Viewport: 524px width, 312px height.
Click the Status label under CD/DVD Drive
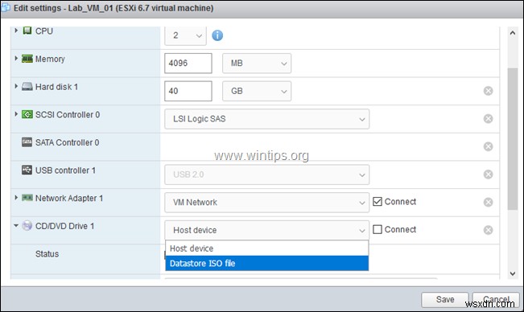point(47,254)
